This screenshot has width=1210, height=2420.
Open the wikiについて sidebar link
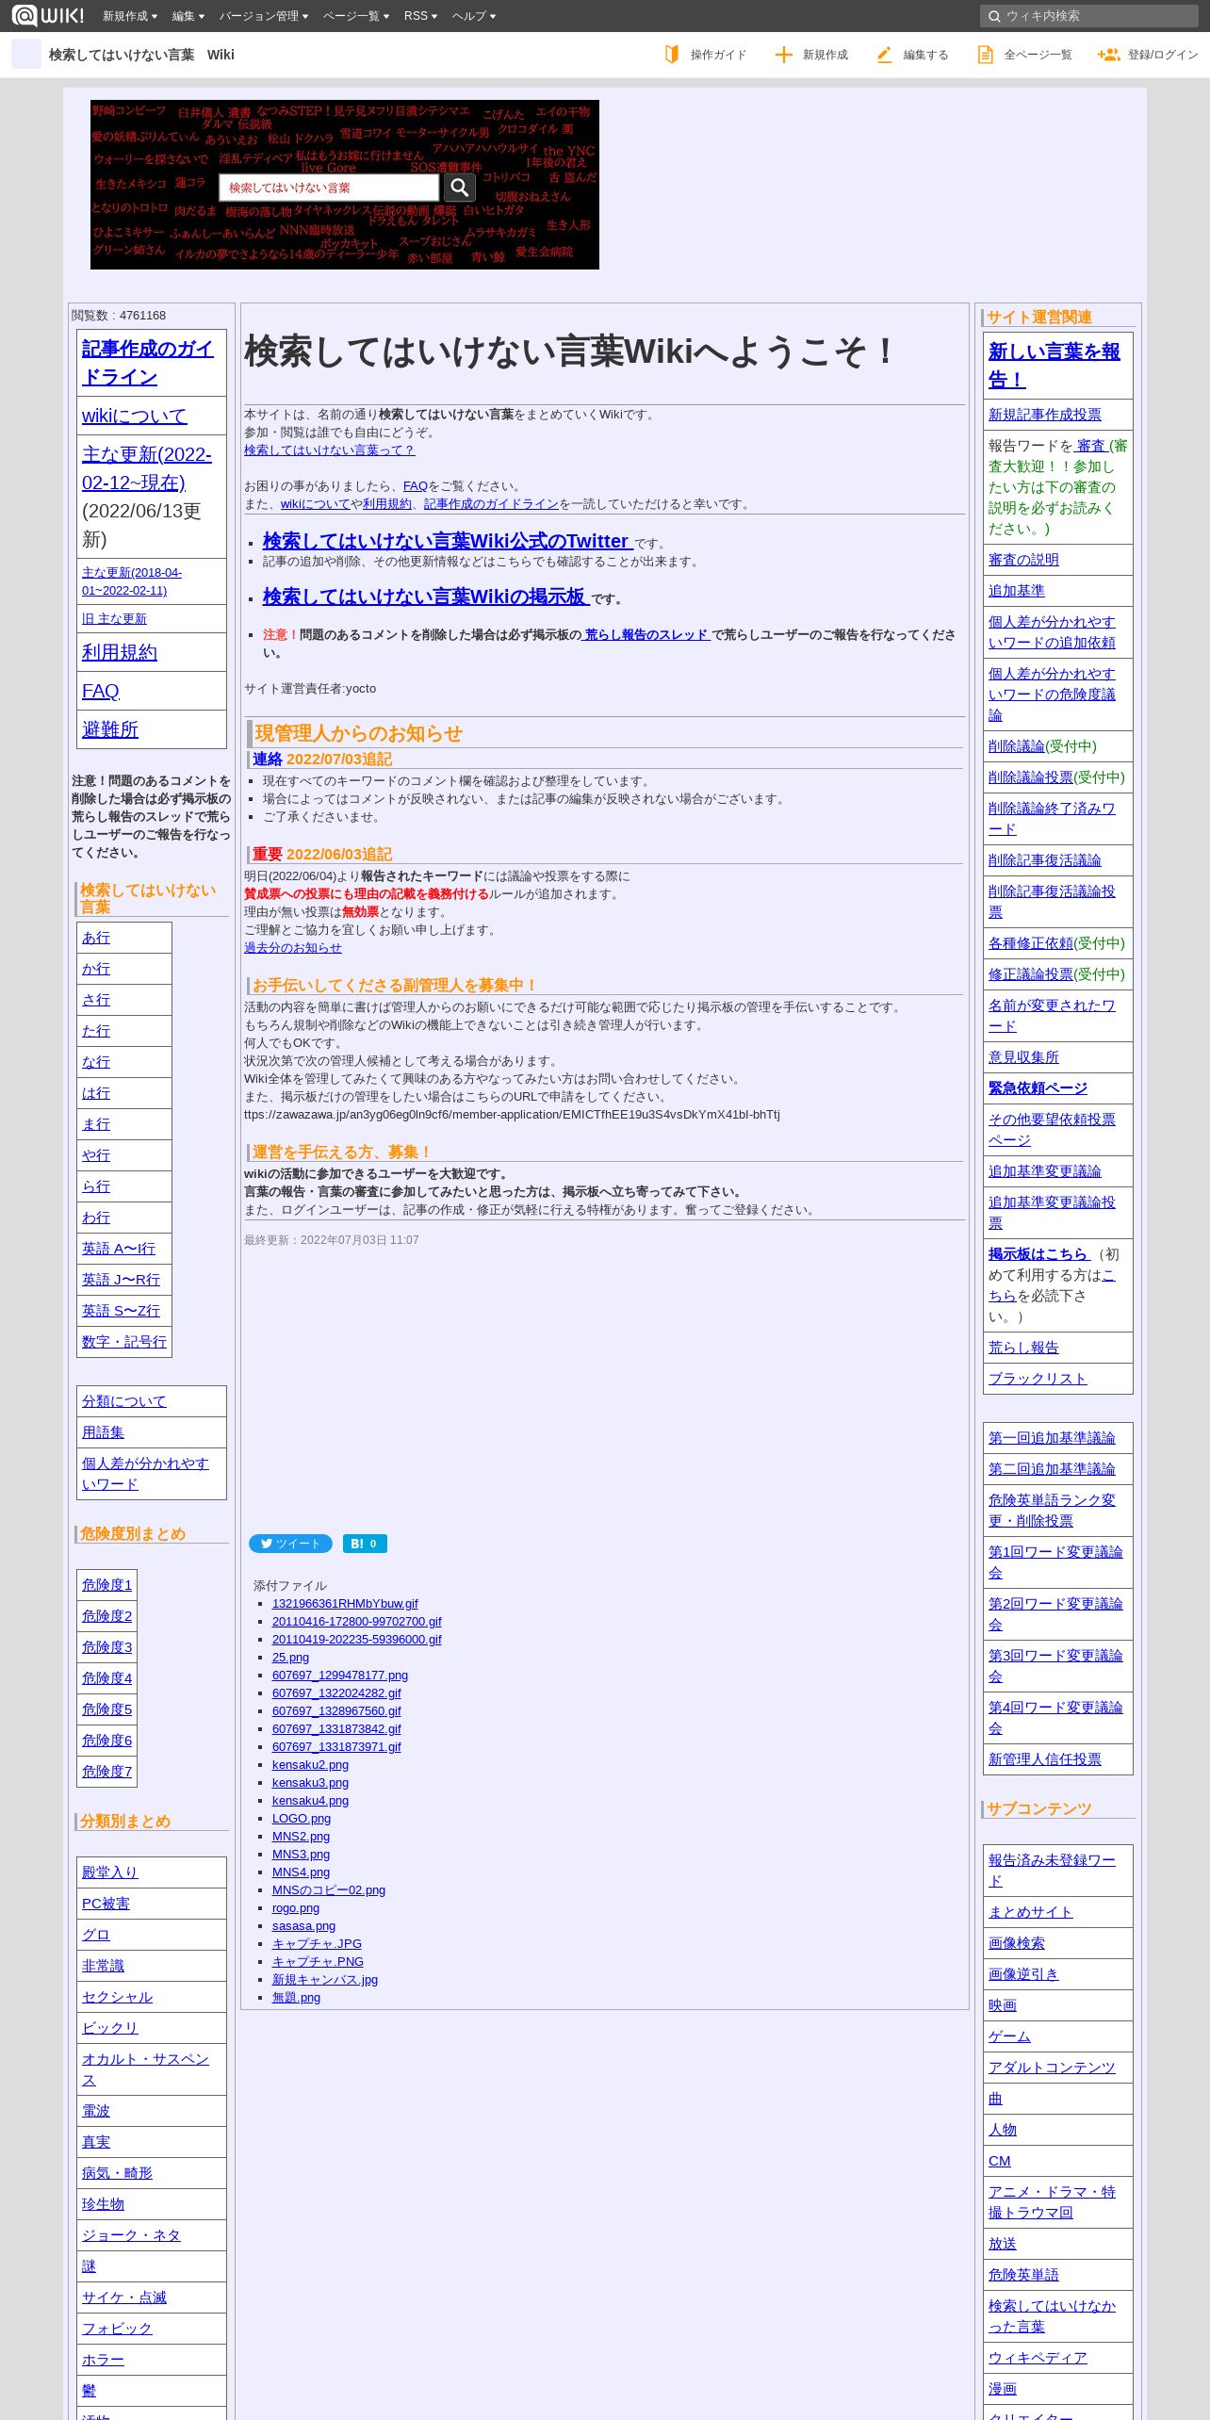coord(134,416)
